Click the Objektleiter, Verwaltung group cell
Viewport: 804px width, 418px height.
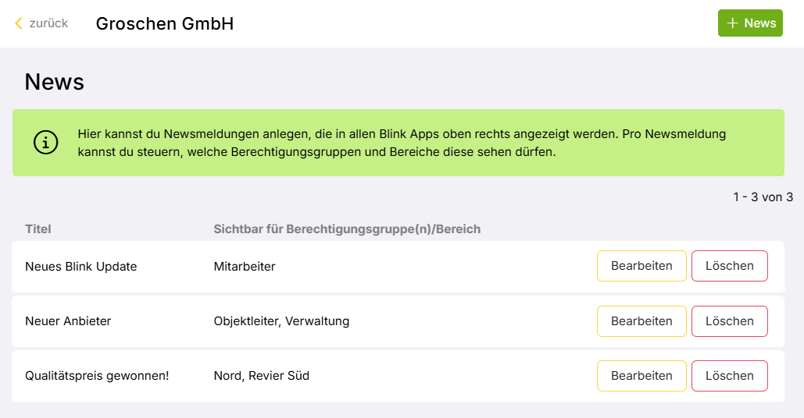tap(281, 321)
